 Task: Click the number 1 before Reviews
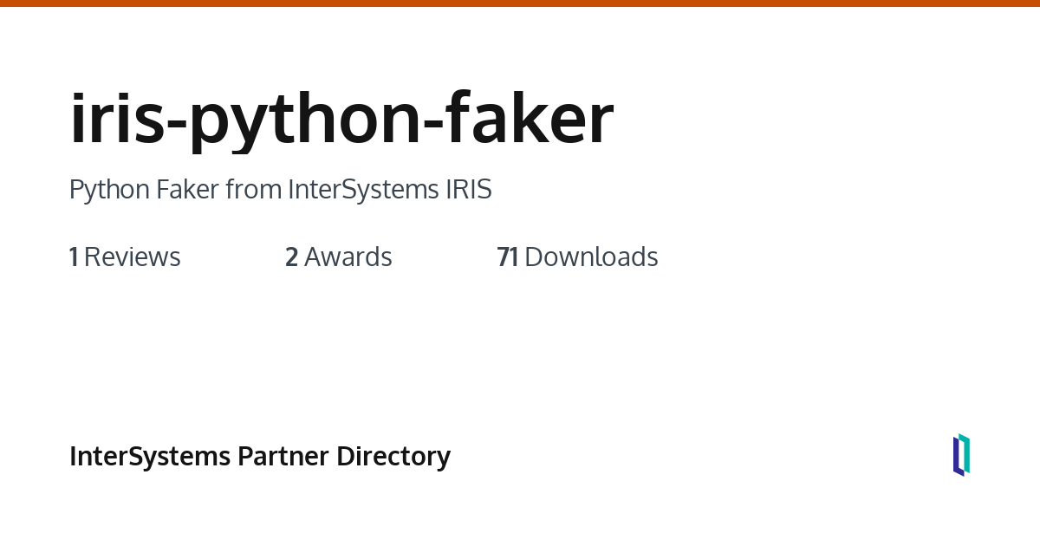pyautogui.click(x=74, y=257)
